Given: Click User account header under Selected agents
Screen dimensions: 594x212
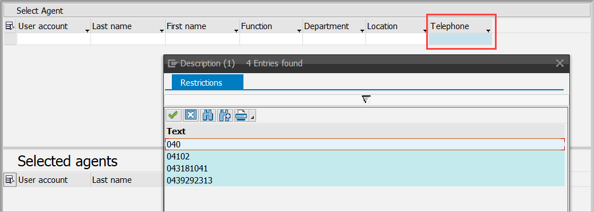Looking at the screenshot, I should coord(53,180).
